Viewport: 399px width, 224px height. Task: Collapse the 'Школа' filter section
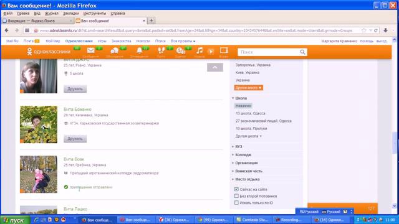click(239, 98)
